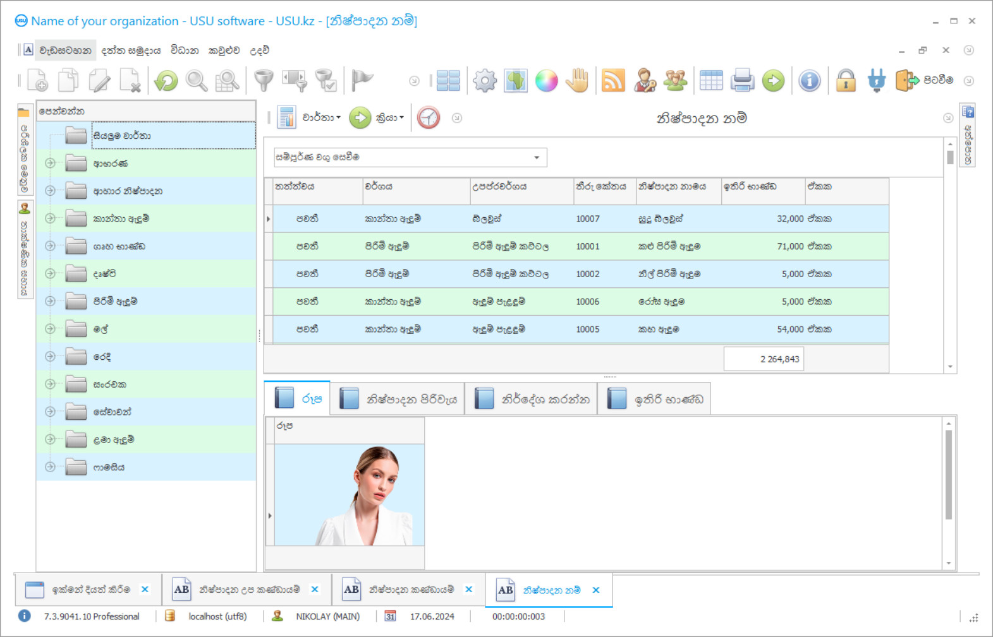Image resolution: width=993 pixels, height=637 pixels.
Task: Open the වාර්තා dropdown button
Action: [x=321, y=118]
